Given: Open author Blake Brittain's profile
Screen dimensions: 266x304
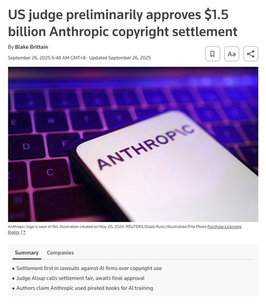Looking at the screenshot, I should click(32, 47).
